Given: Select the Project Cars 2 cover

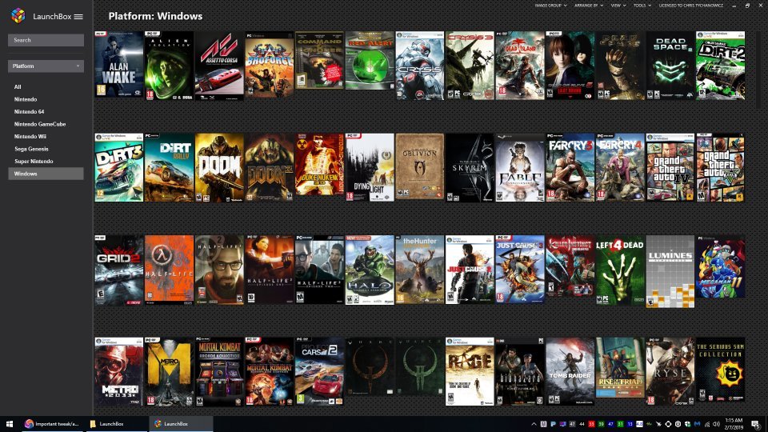Looking at the screenshot, I should click(319, 371).
